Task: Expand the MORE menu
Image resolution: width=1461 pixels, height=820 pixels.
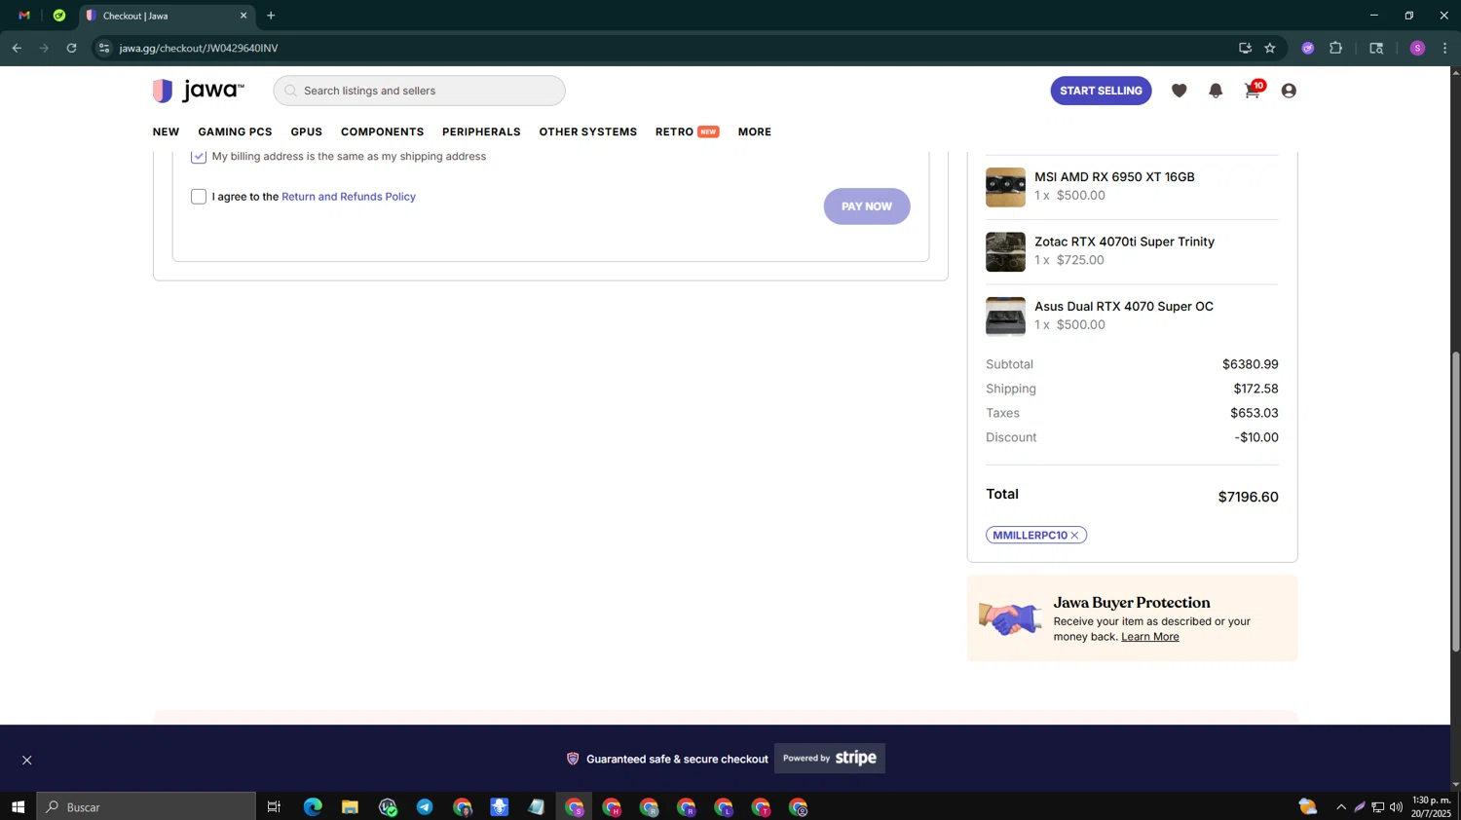Action: (x=754, y=131)
